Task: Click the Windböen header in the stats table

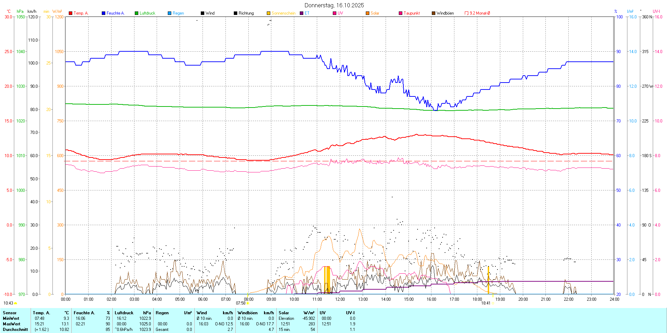Action: 247,313
